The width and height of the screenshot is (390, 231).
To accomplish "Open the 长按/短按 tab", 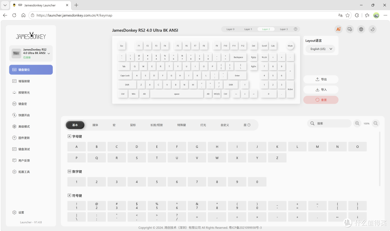I will (x=156, y=125).
